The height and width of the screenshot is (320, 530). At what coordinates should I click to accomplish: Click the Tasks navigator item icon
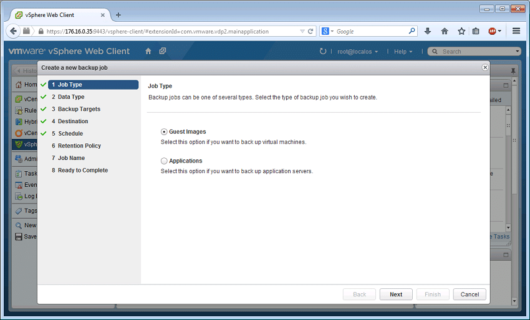(19, 174)
